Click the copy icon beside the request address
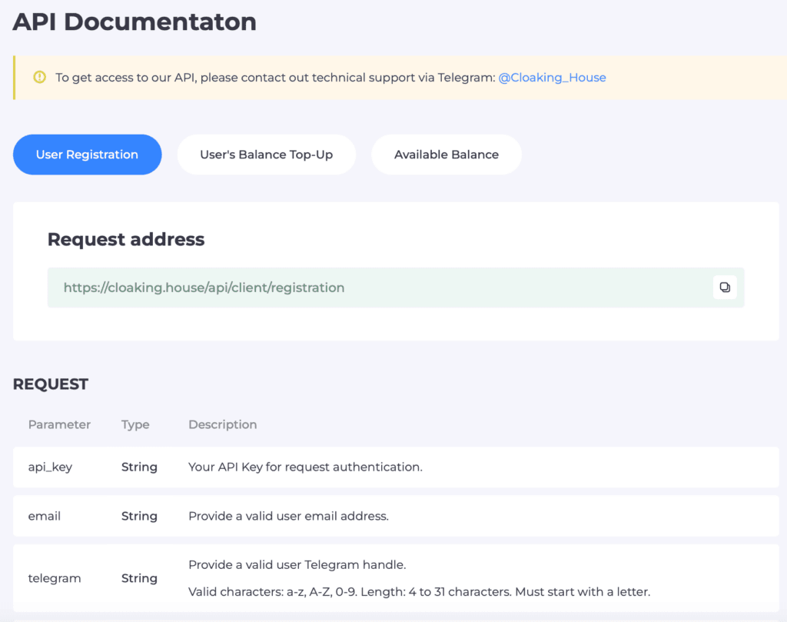Image resolution: width=787 pixels, height=622 pixels. pyautogui.click(x=724, y=287)
